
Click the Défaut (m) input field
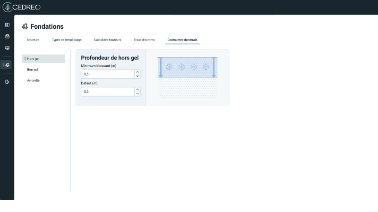108,91
